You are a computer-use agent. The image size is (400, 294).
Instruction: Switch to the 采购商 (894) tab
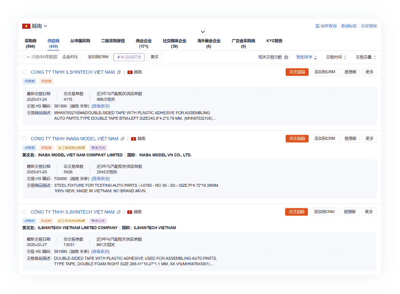point(30,44)
